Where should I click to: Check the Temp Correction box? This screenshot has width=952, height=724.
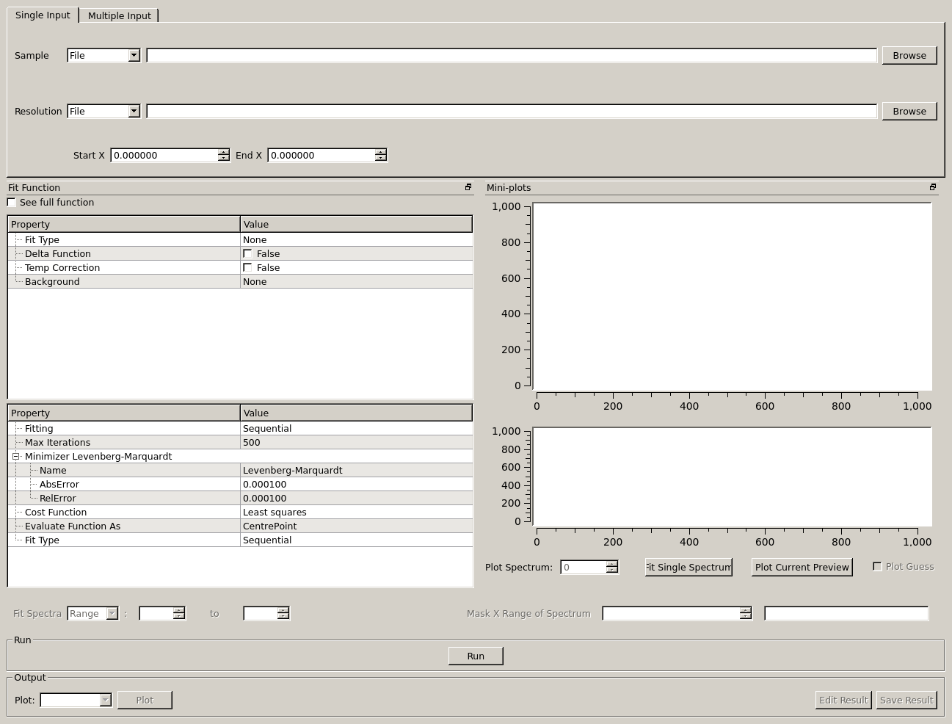click(x=247, y=267)
